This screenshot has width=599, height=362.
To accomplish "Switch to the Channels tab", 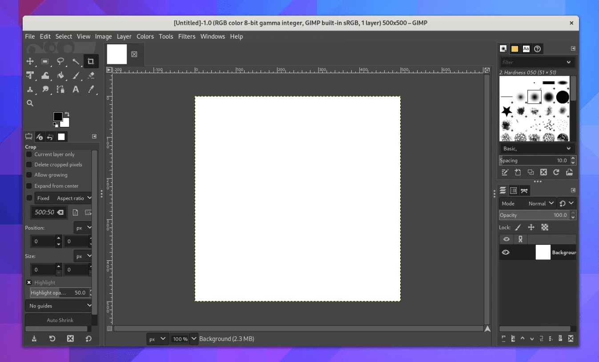I will (x=514, y=190).
